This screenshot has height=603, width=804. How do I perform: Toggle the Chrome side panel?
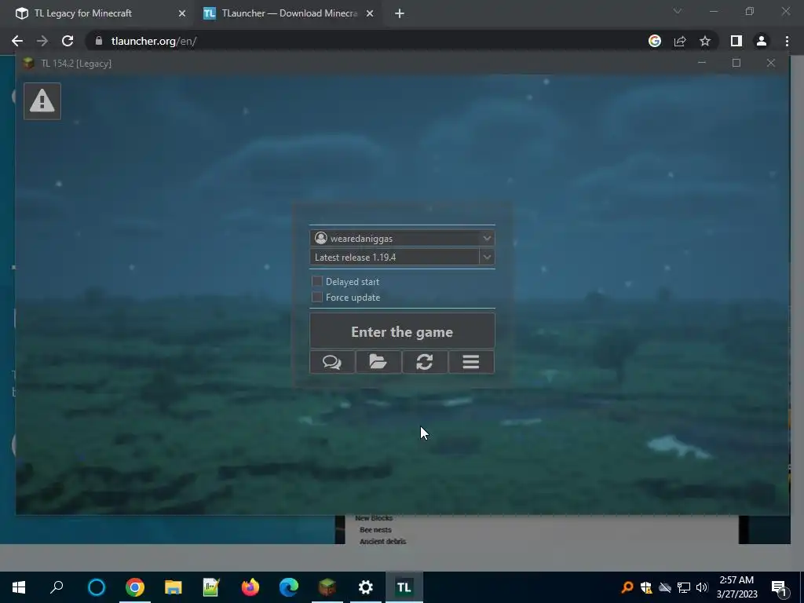[736, 41]
